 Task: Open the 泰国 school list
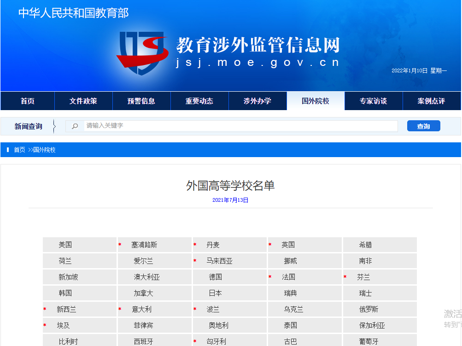pyautogui.click(x=290, y=325)
